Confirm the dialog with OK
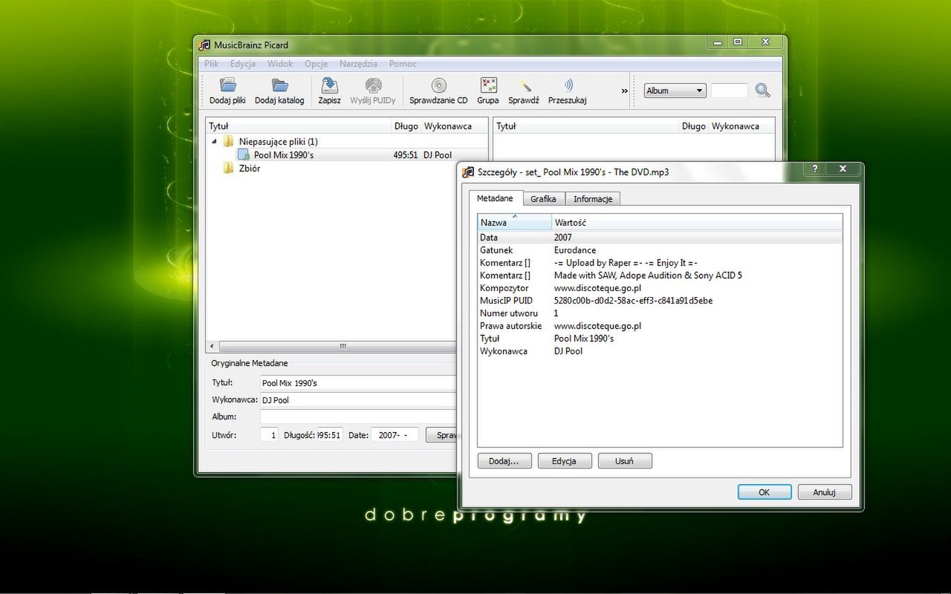 [x=765, y=492]
